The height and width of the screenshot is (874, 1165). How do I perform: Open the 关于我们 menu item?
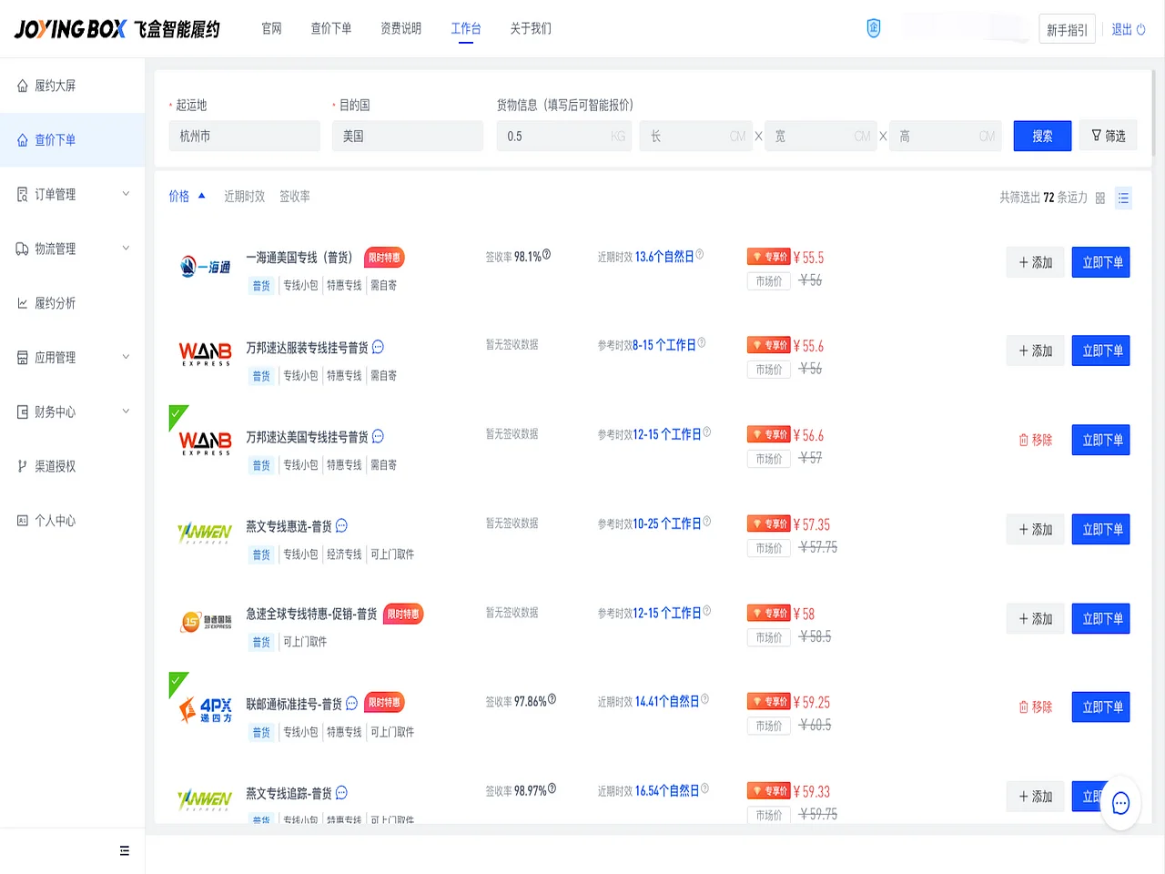click(531, 28)
